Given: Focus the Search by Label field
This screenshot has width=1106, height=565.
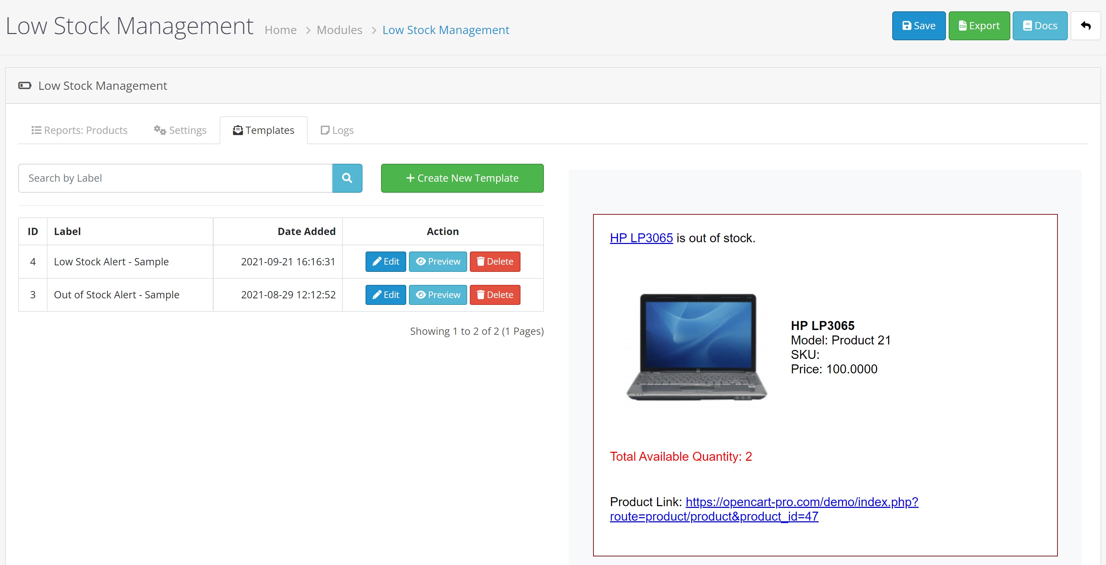Looking at the screenshot, I should pos(175,178).
